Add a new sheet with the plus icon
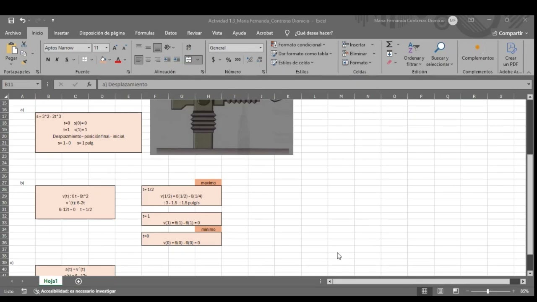The height and width of the screenshot is (302, 537). coord(78,281)
